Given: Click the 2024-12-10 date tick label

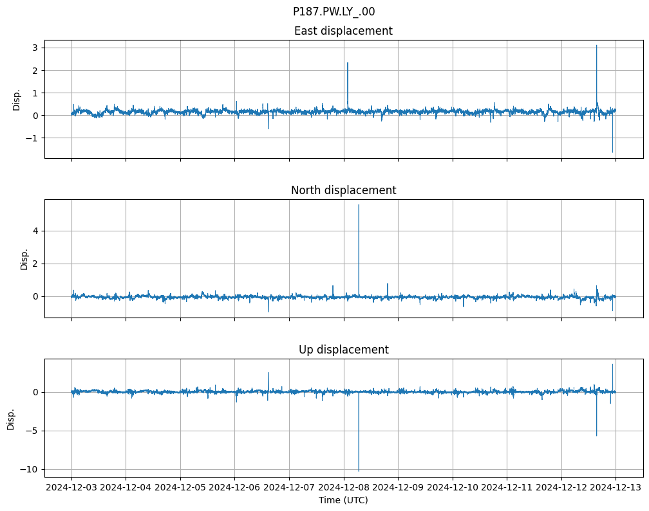Looking at the screenshot, I should [x=453, y=487].
